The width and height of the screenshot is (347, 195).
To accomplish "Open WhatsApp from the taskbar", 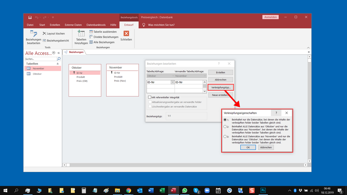I will click(x=185, y=190).
